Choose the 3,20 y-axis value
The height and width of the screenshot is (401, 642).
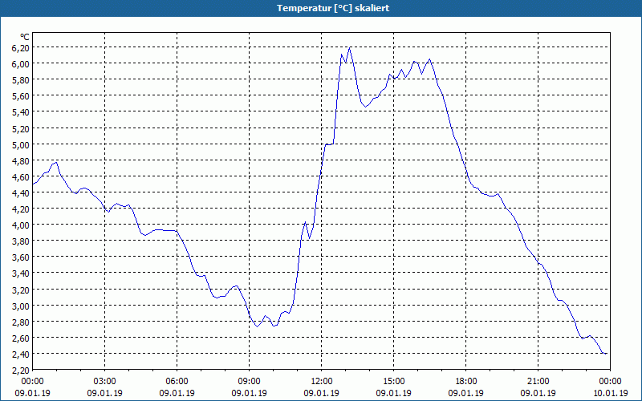pyautogui.click(x=21, y=290)
